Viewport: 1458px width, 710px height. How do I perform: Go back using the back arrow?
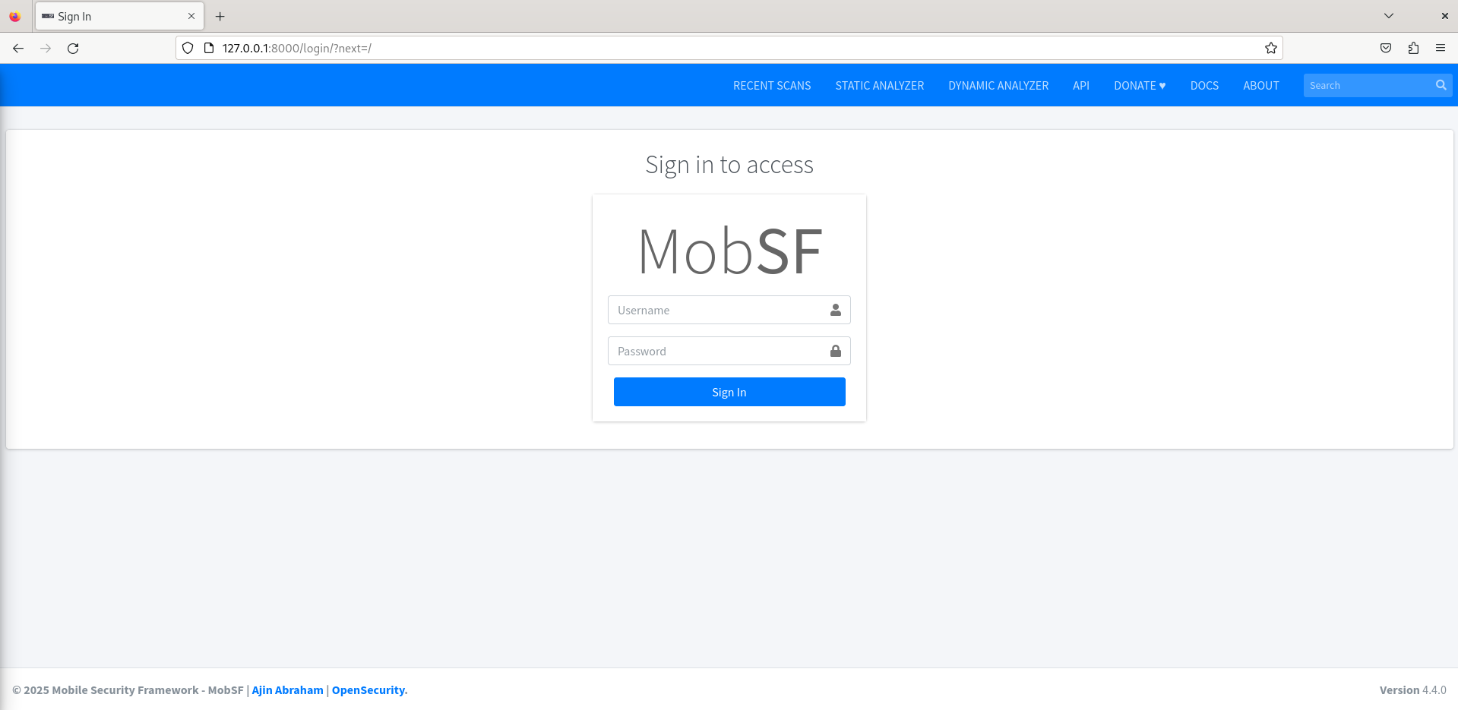point(18,49)
